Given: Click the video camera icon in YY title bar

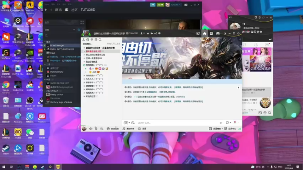Looking at the screenshot, I should [198, 33].
